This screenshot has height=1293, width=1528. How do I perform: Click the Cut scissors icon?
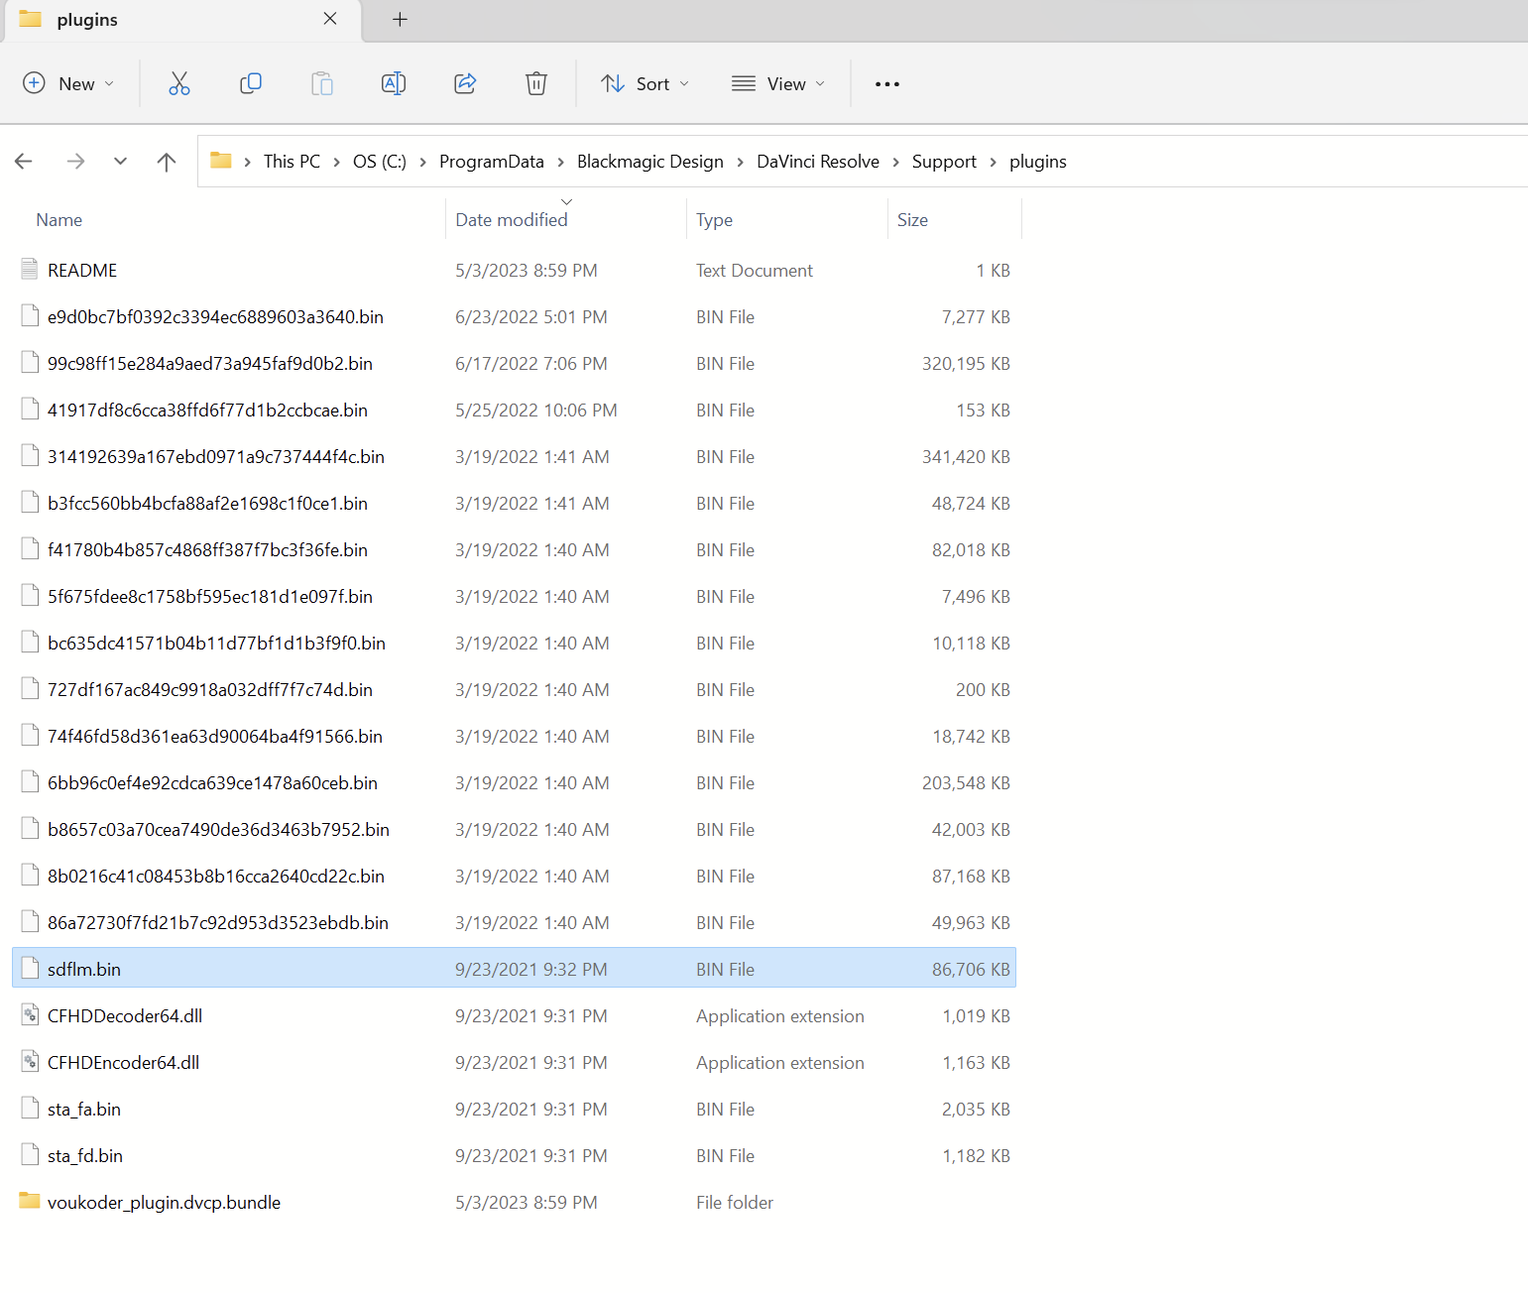tap(179, 84)
